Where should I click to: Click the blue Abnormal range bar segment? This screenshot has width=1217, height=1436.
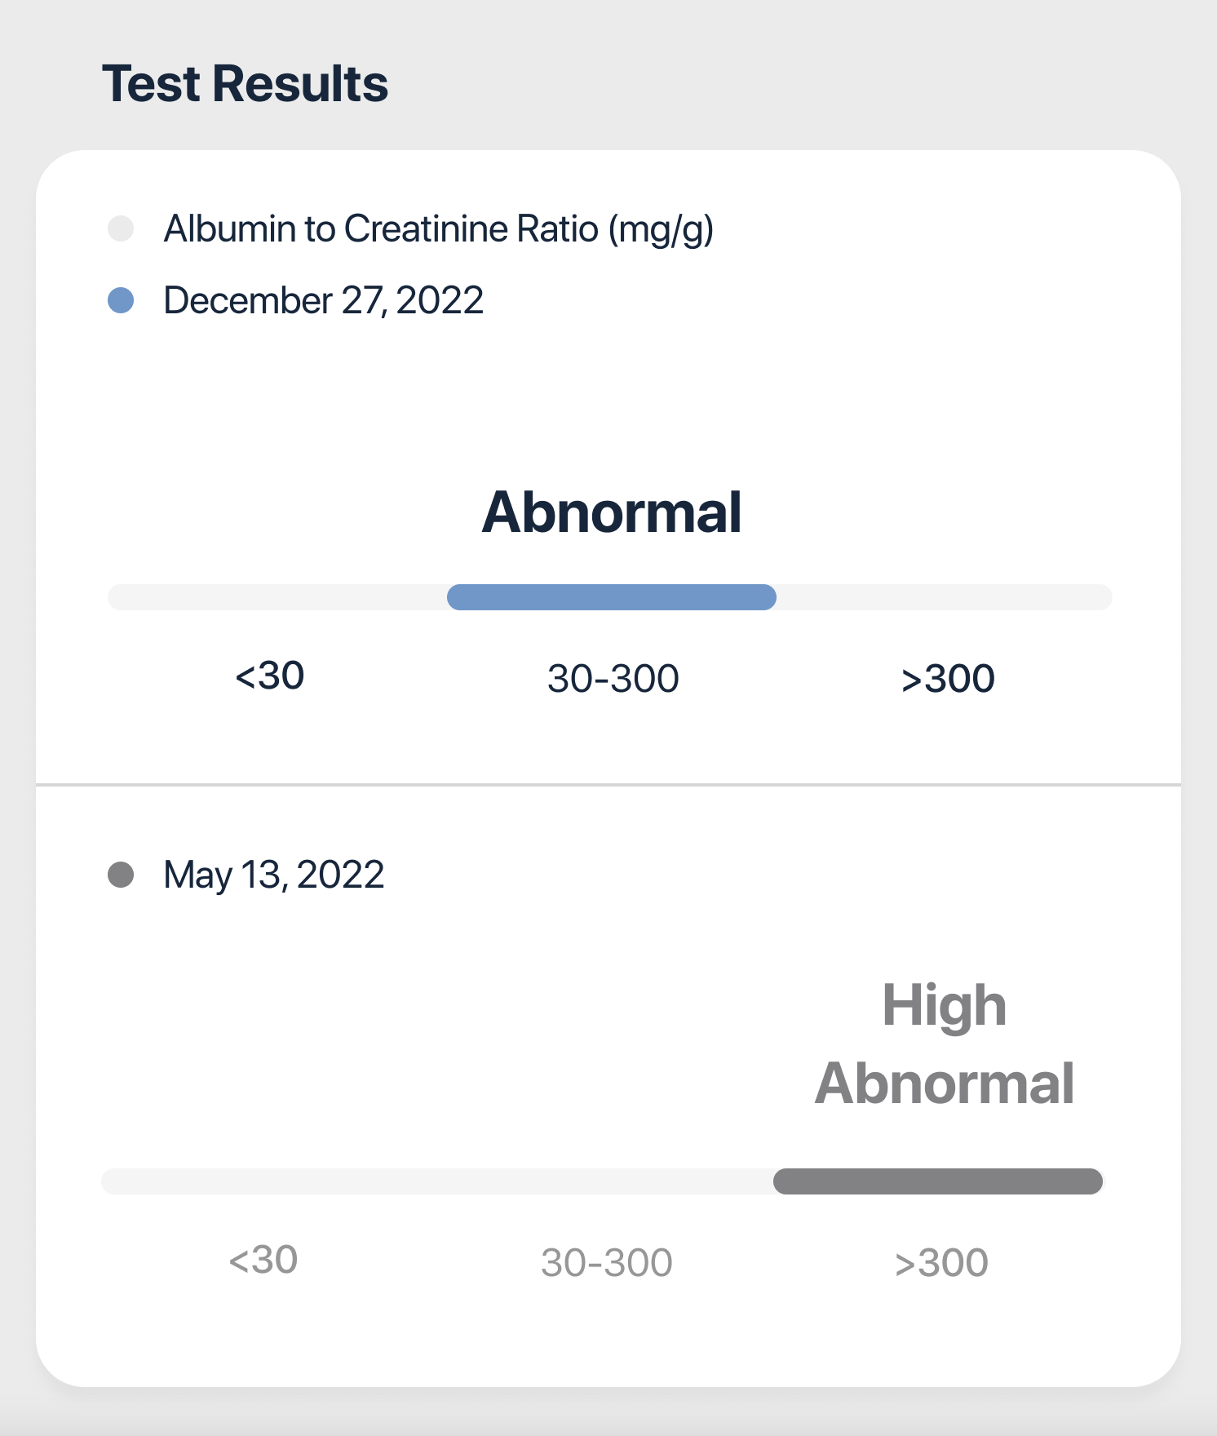(612, 597)
